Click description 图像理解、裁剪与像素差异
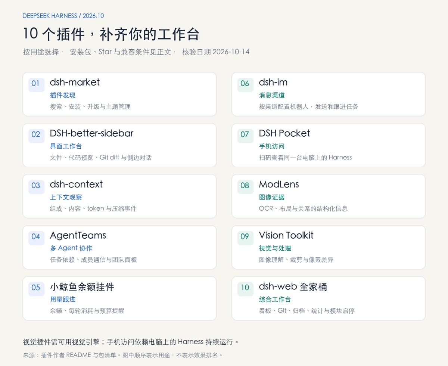 (x=296, y=260)
